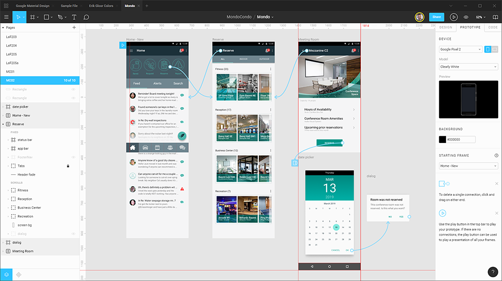502x281 pixels.
Task: Select the Text tool
Action: click(73, 17)
